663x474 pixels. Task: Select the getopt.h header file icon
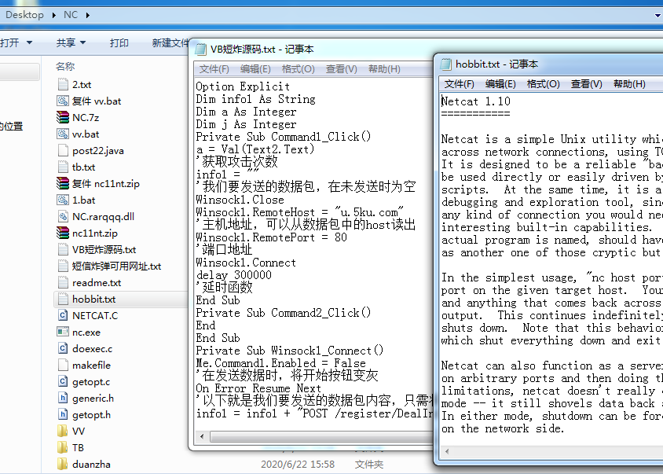(63, 414)
